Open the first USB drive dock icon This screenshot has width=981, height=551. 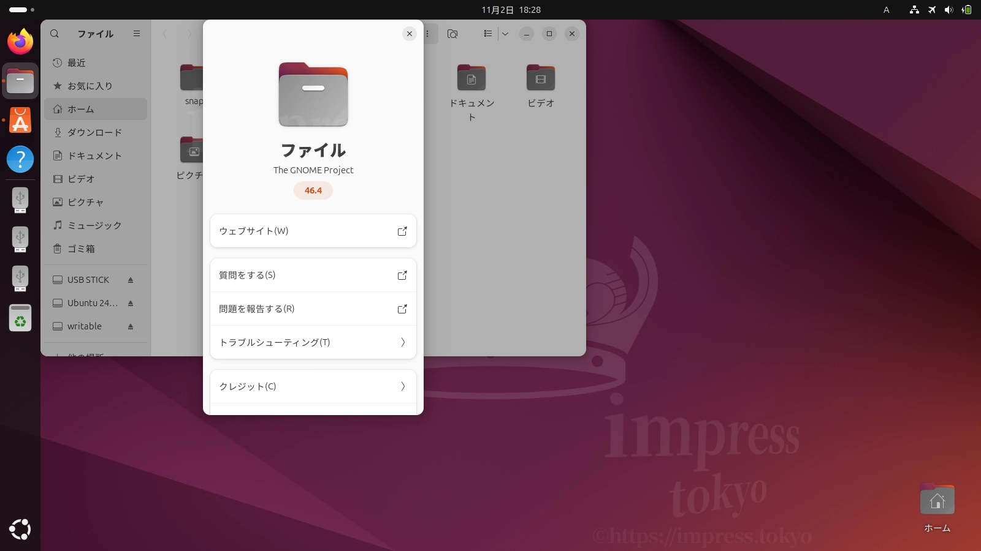20,200
